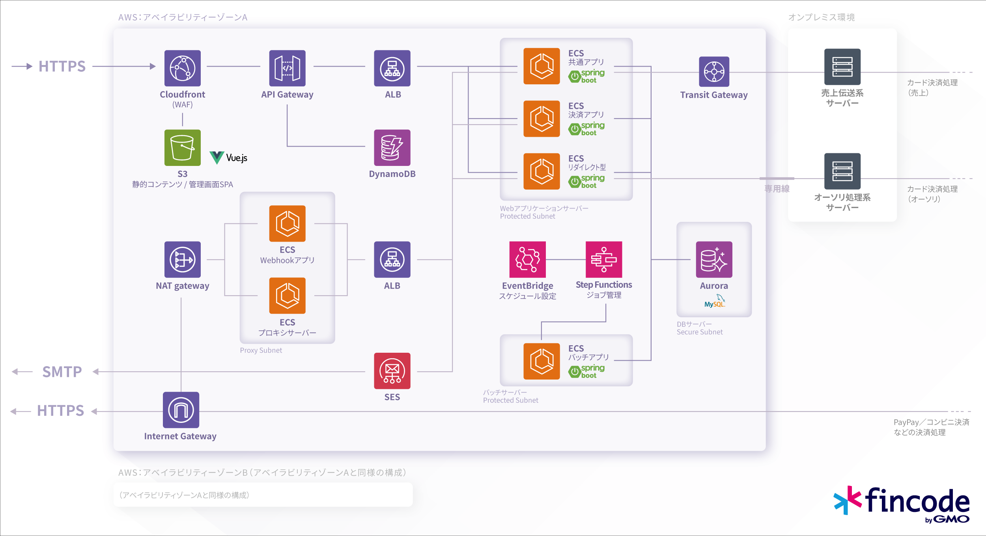Click the NAT gateway icon
The width and height of the screenshot is (986, 536).
(x=182, y=260)
